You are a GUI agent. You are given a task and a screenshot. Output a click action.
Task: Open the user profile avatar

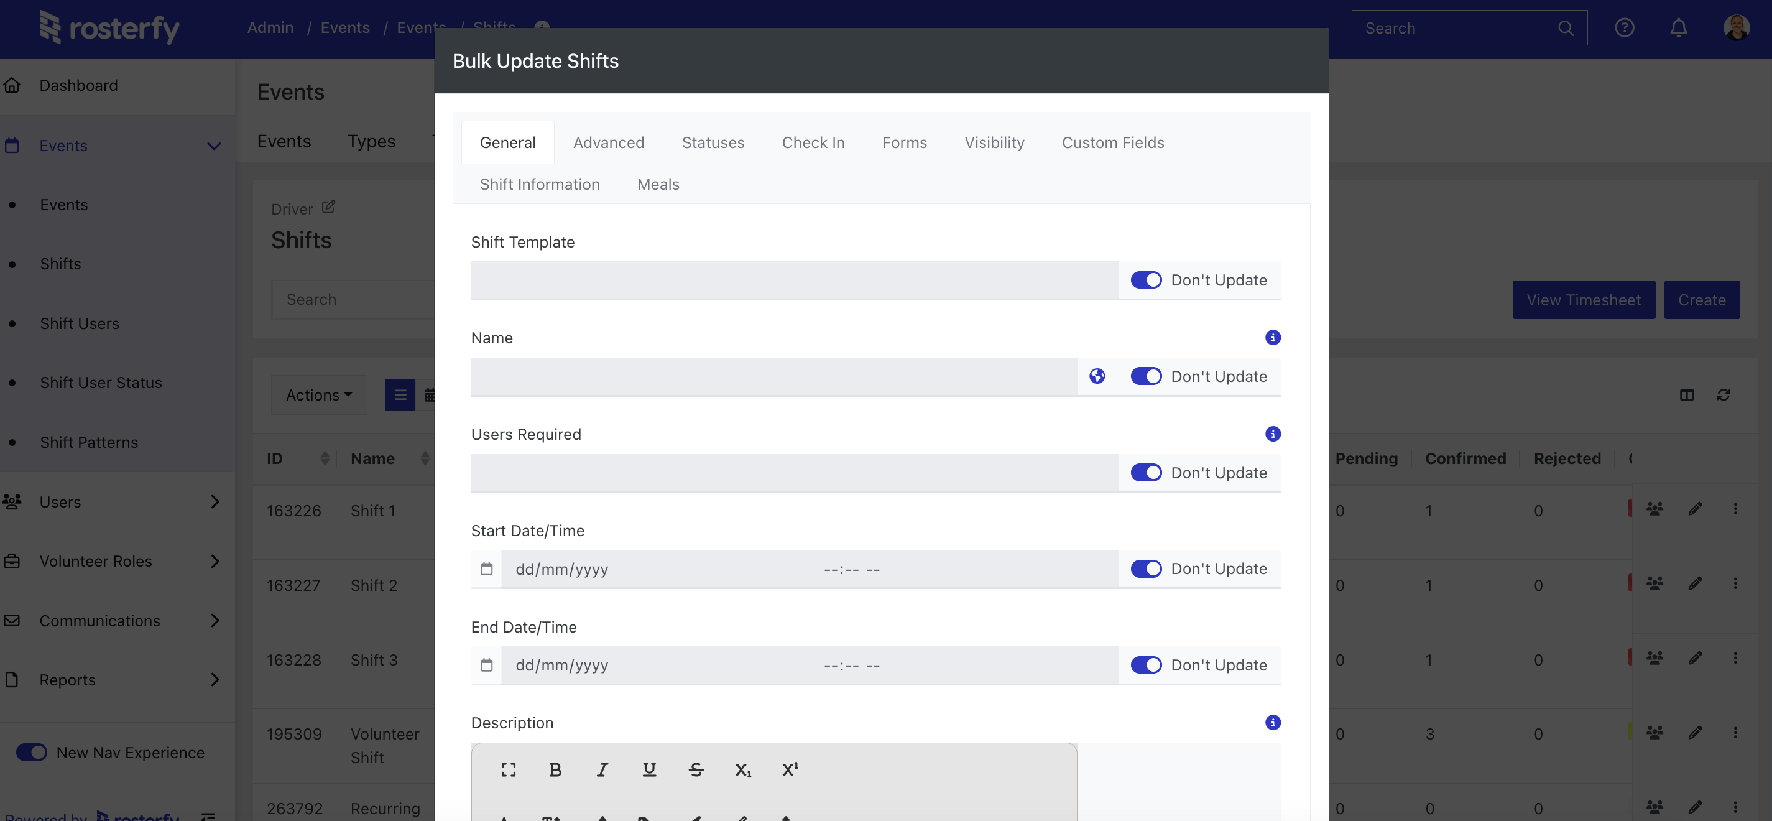[x=1736, y=27]
